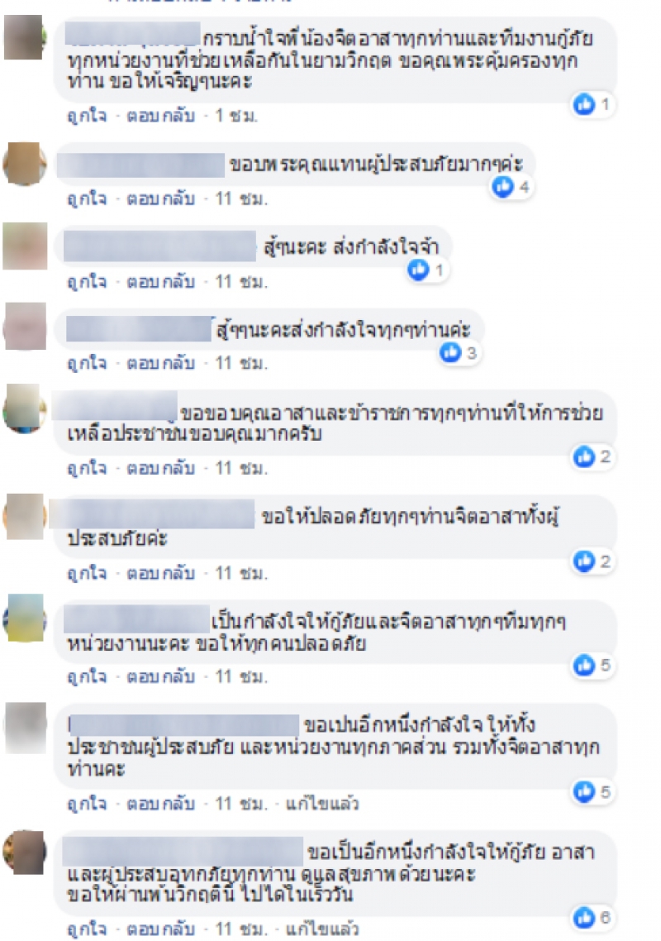Click ถูกใจ under the เป็นกำลังใจให้กู้ภัย comment
This screenshot has width=661, height=941.
coord(87,676)
